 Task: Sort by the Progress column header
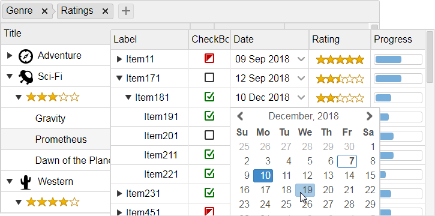pyautogui.click(x=398, y=40)
